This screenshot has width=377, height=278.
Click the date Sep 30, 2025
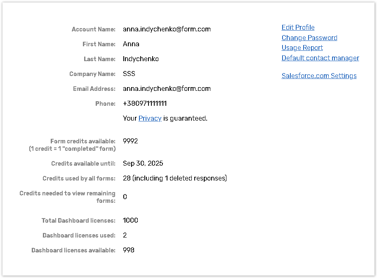tap(143, 164)
